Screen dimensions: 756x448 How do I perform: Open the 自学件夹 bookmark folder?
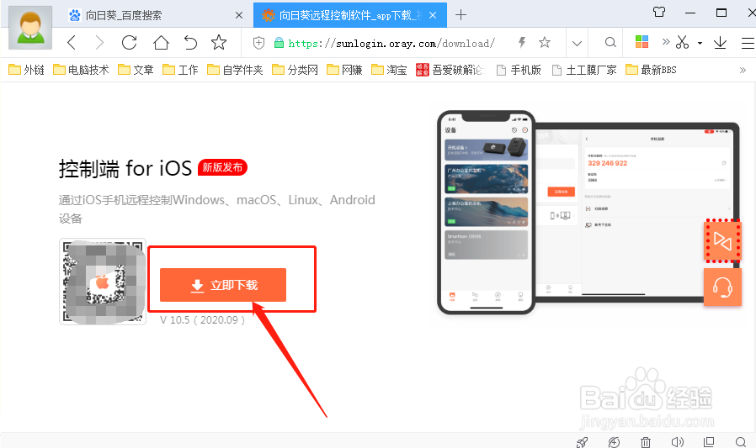(x=235, y=71)
